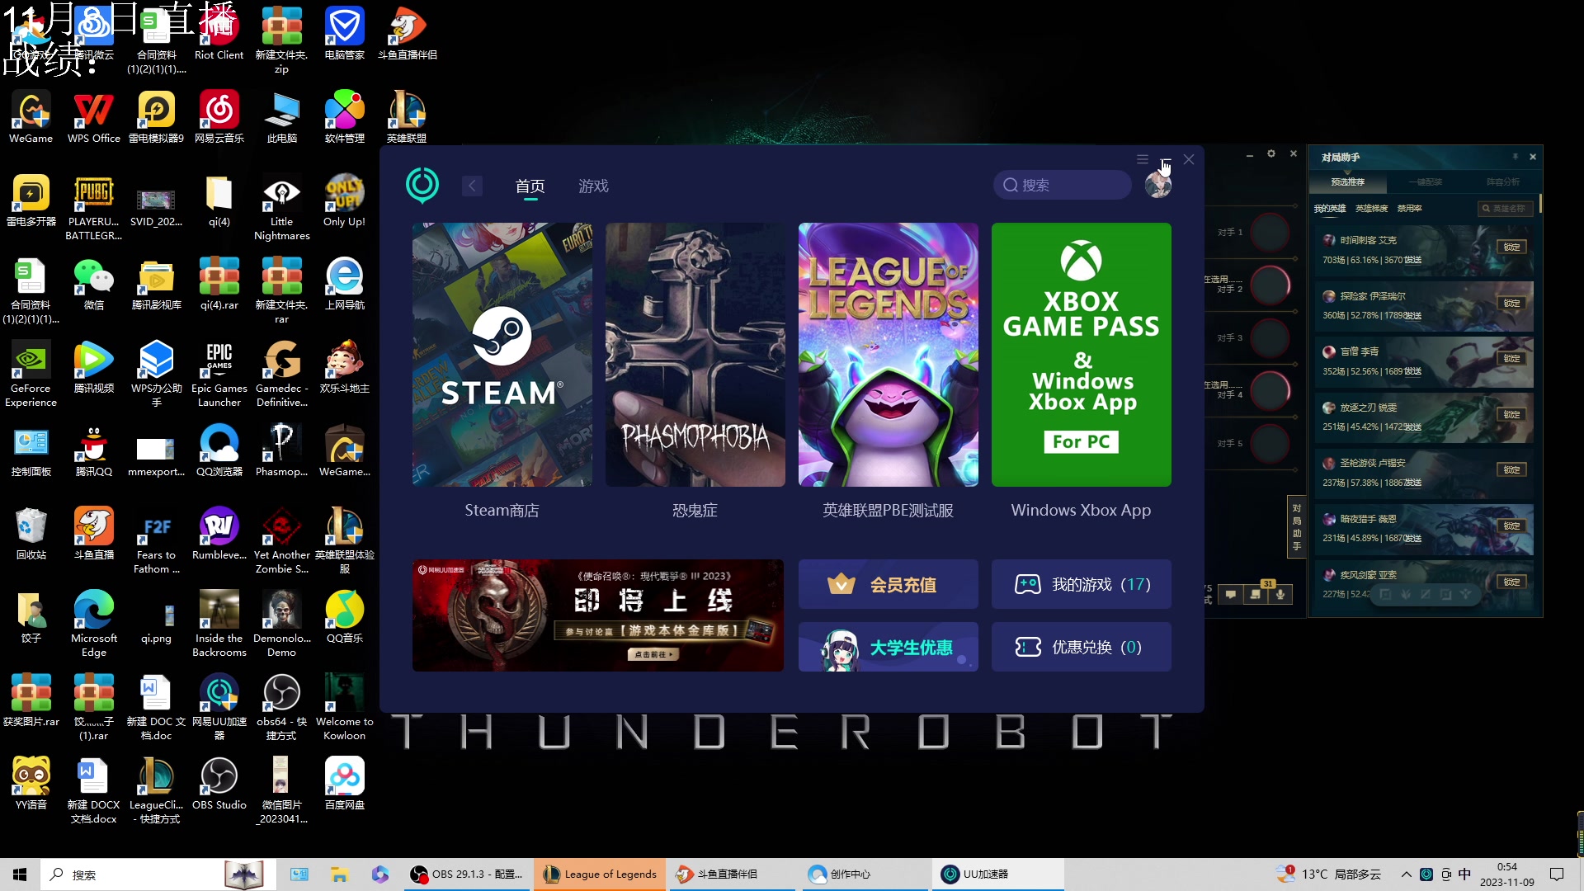This screenshot has height=891, width=1584.
Task: Select the WeGame desktop icon
Action: click(x=31, y=118)
